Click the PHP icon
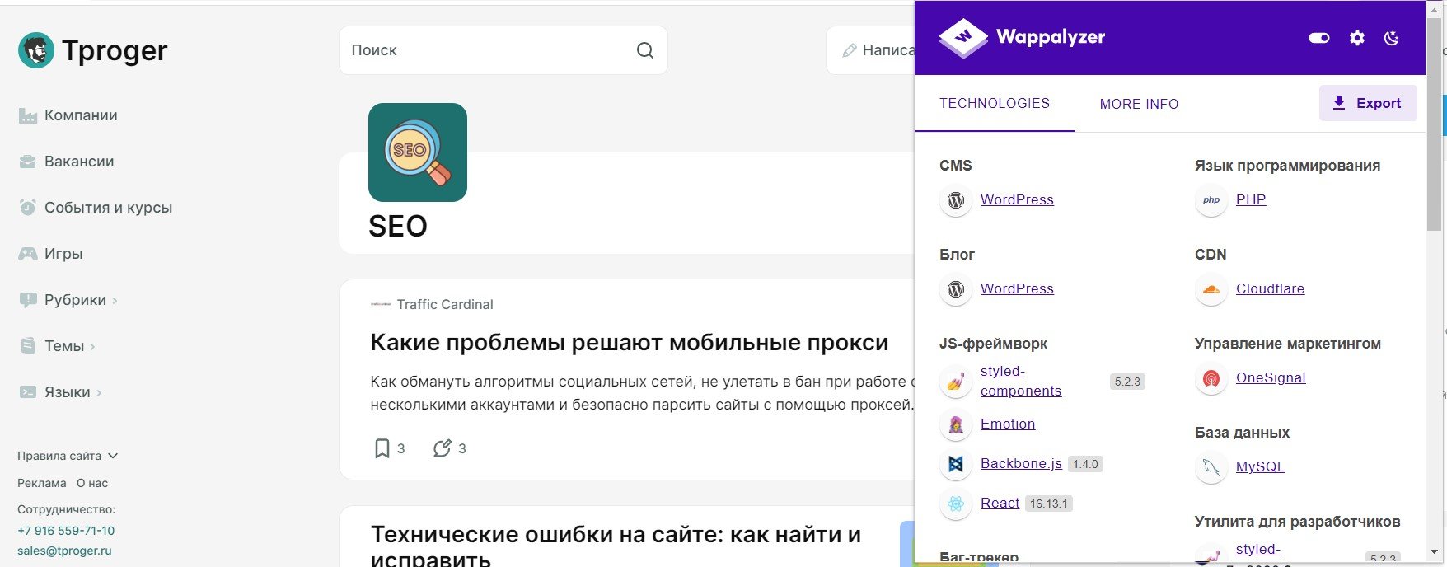 coord(1211,200)
